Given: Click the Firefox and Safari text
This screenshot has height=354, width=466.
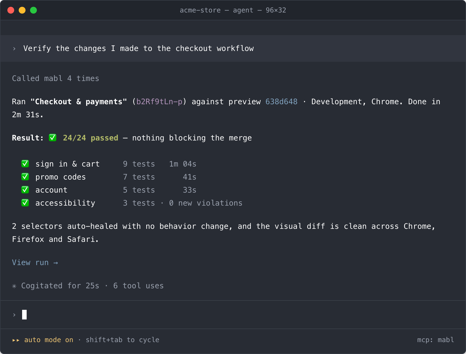Looking at the screenshot, I should click(x=55, y=239).
